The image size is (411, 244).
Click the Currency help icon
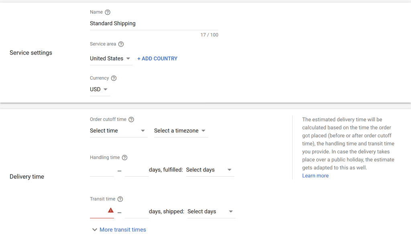(114, 78)
